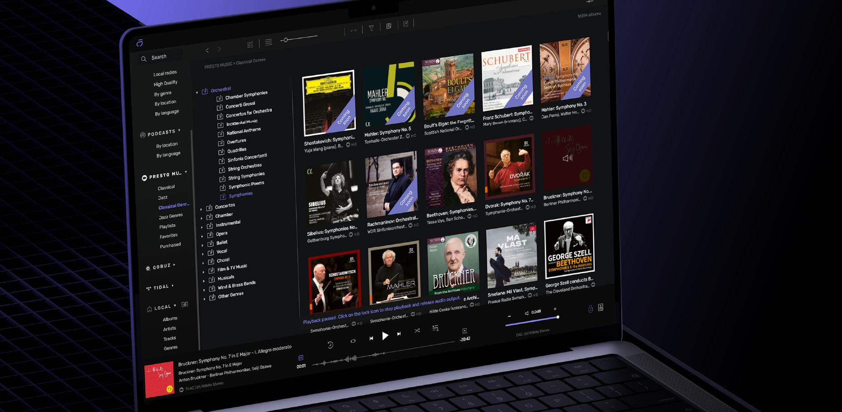The width and height of the screenshot is (842, 412).
Task: Open the playback queue panel
Action: 435,329
